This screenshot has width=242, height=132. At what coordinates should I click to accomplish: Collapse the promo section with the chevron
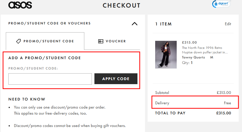tap(134, 24)
